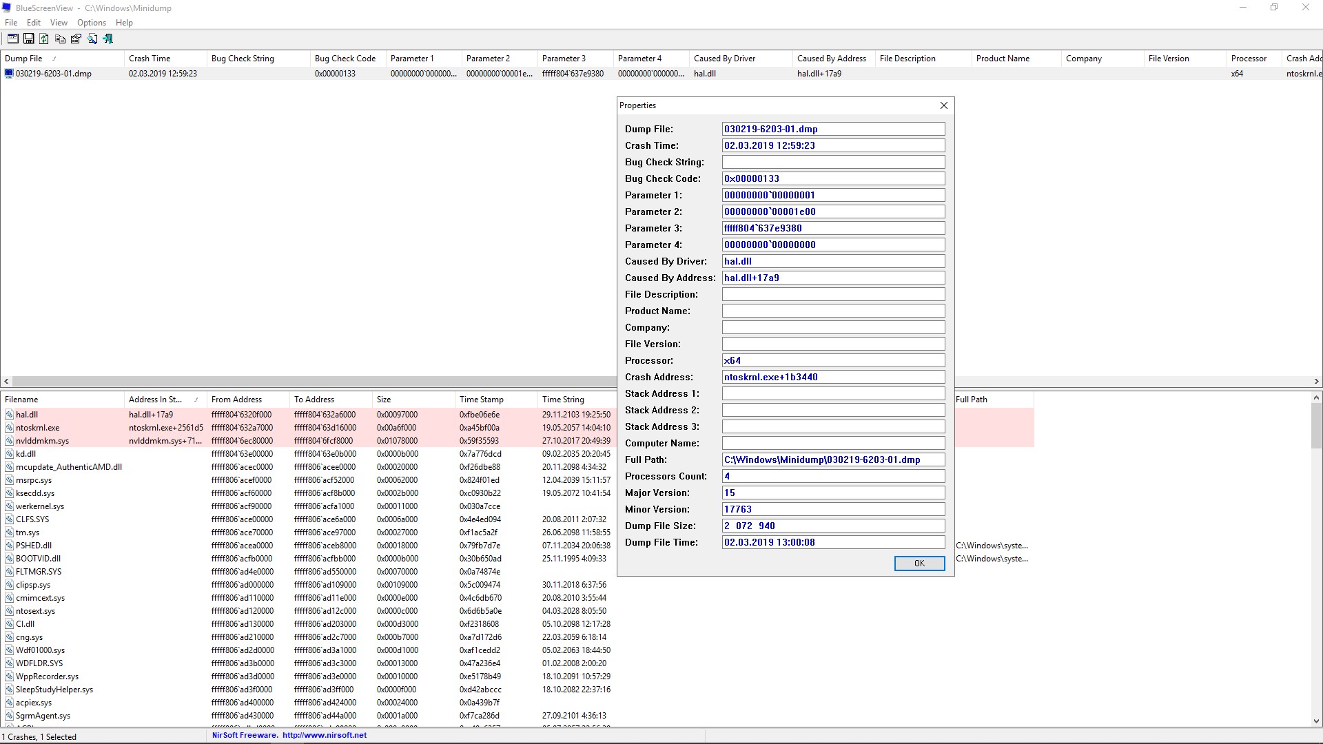Select the acpiex.sys row

pyautogui.click(x=517, y=703)
